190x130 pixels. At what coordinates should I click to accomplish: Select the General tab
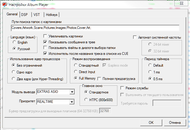(12, 14)
